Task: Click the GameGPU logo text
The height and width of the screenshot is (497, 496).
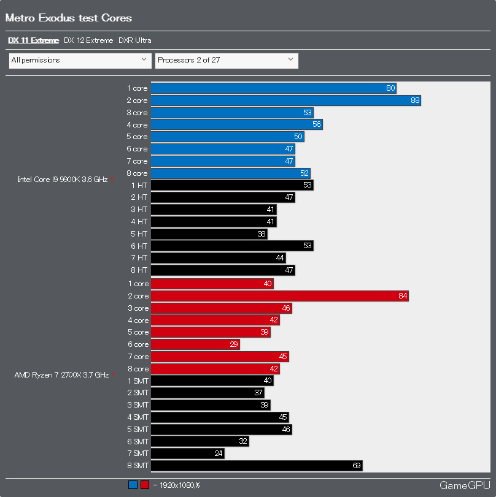Action: [x=465, y=485]
